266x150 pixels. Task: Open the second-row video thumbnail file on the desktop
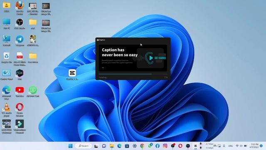(46, 23)
